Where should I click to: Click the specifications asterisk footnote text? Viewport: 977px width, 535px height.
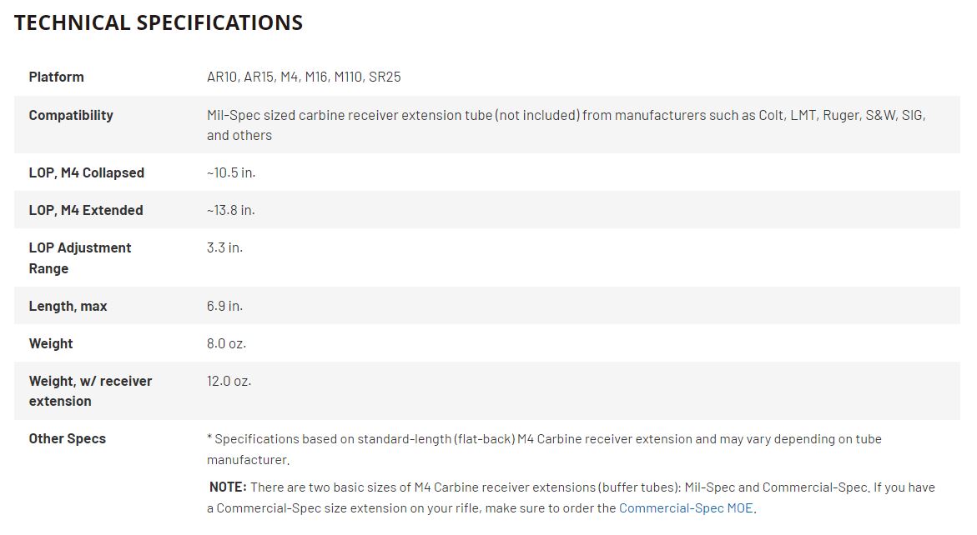coord(544,449)
